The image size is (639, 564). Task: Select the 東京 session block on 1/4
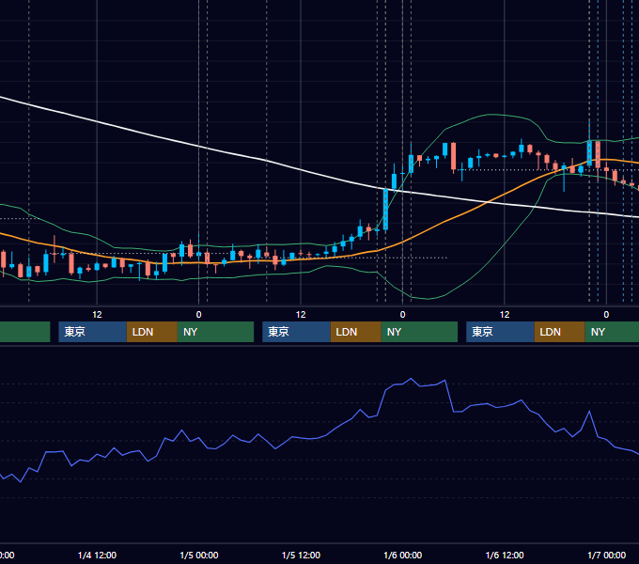tap(92, 332)
